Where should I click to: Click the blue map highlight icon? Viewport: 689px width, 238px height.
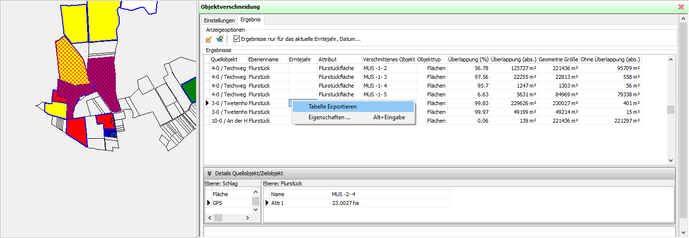point(220,39)
